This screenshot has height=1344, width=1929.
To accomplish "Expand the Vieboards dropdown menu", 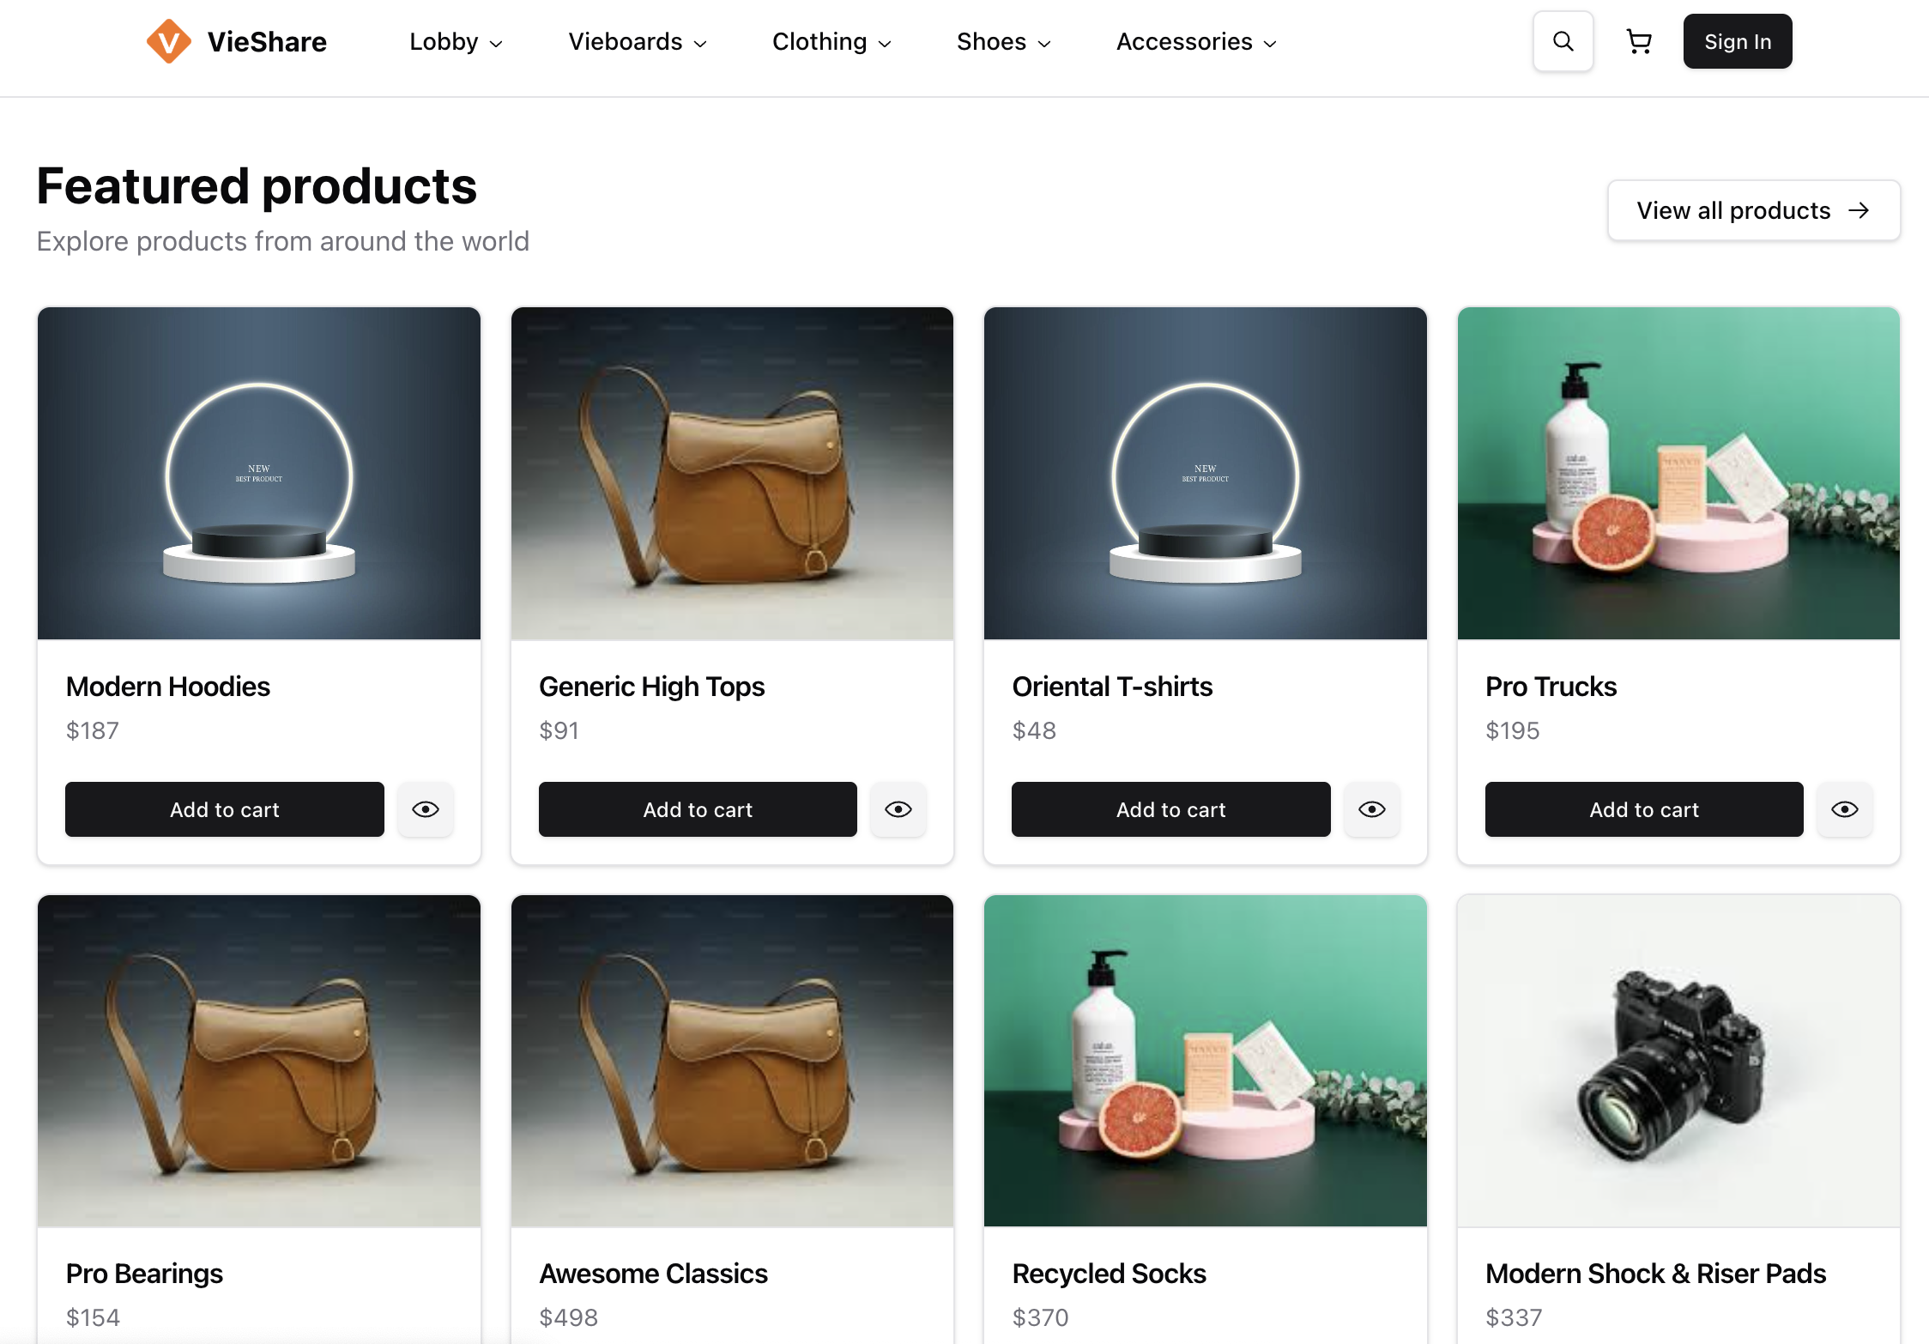I will tap(637, 41).
